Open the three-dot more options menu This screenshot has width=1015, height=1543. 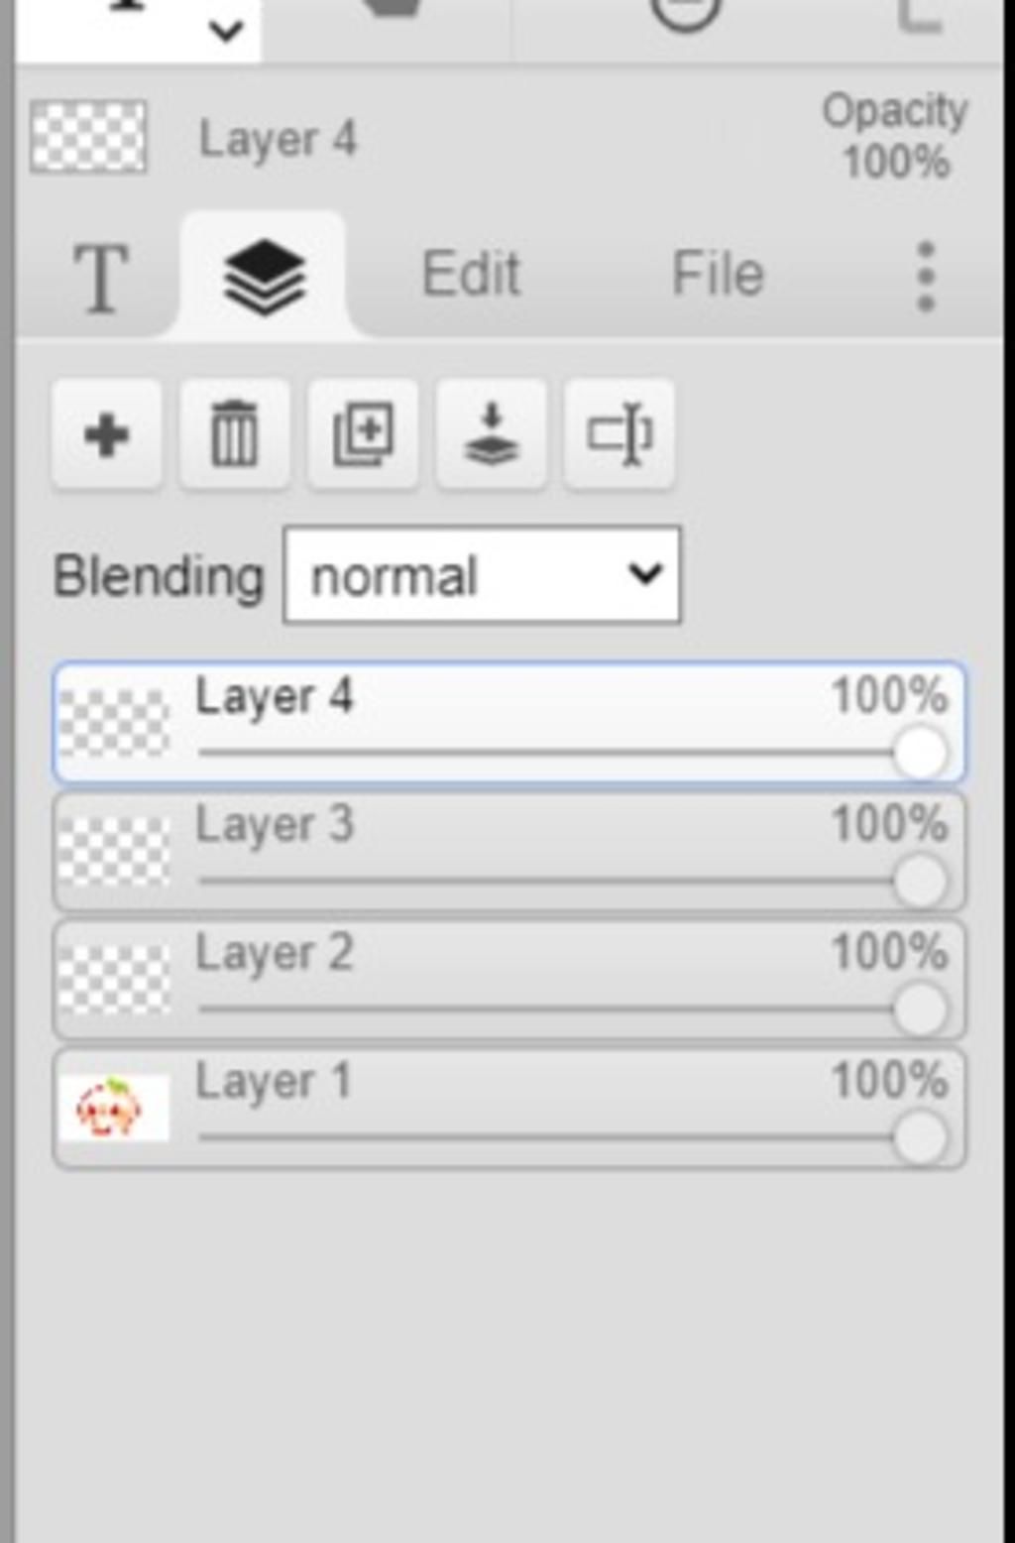click(926, 276)
